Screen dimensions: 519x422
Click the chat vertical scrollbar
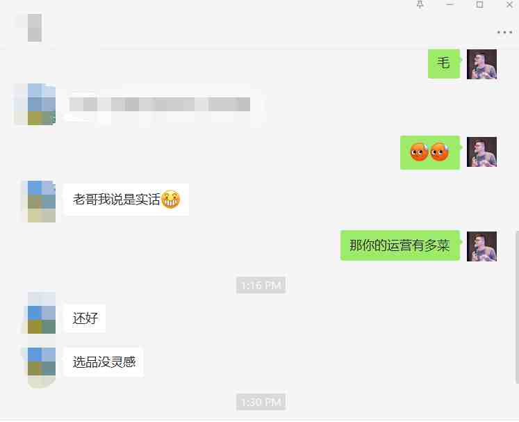tap(517, 307)
